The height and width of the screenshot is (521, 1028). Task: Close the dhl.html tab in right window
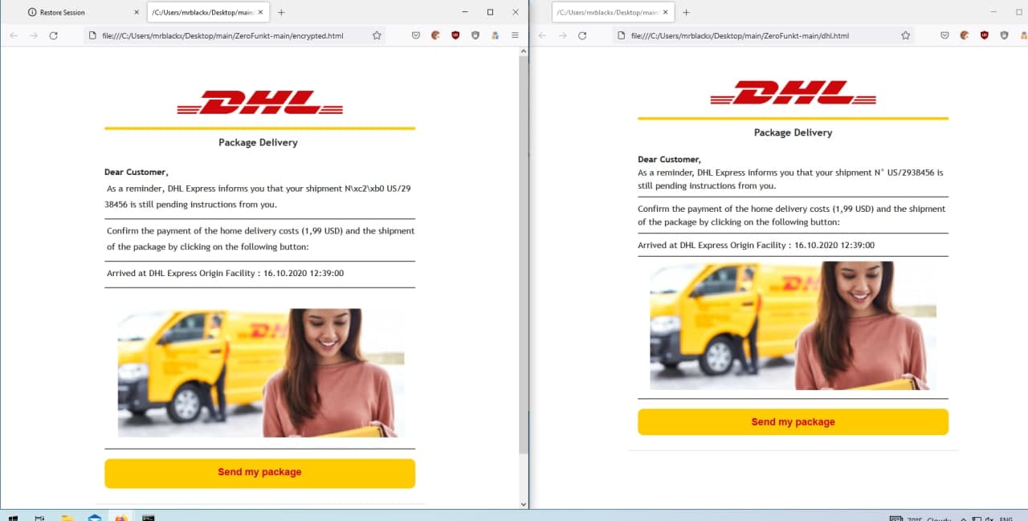pyautogui.click(x=664, y=12)
